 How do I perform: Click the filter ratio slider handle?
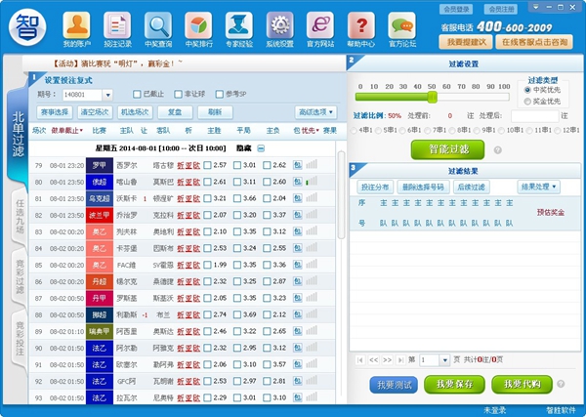[432, 97]
